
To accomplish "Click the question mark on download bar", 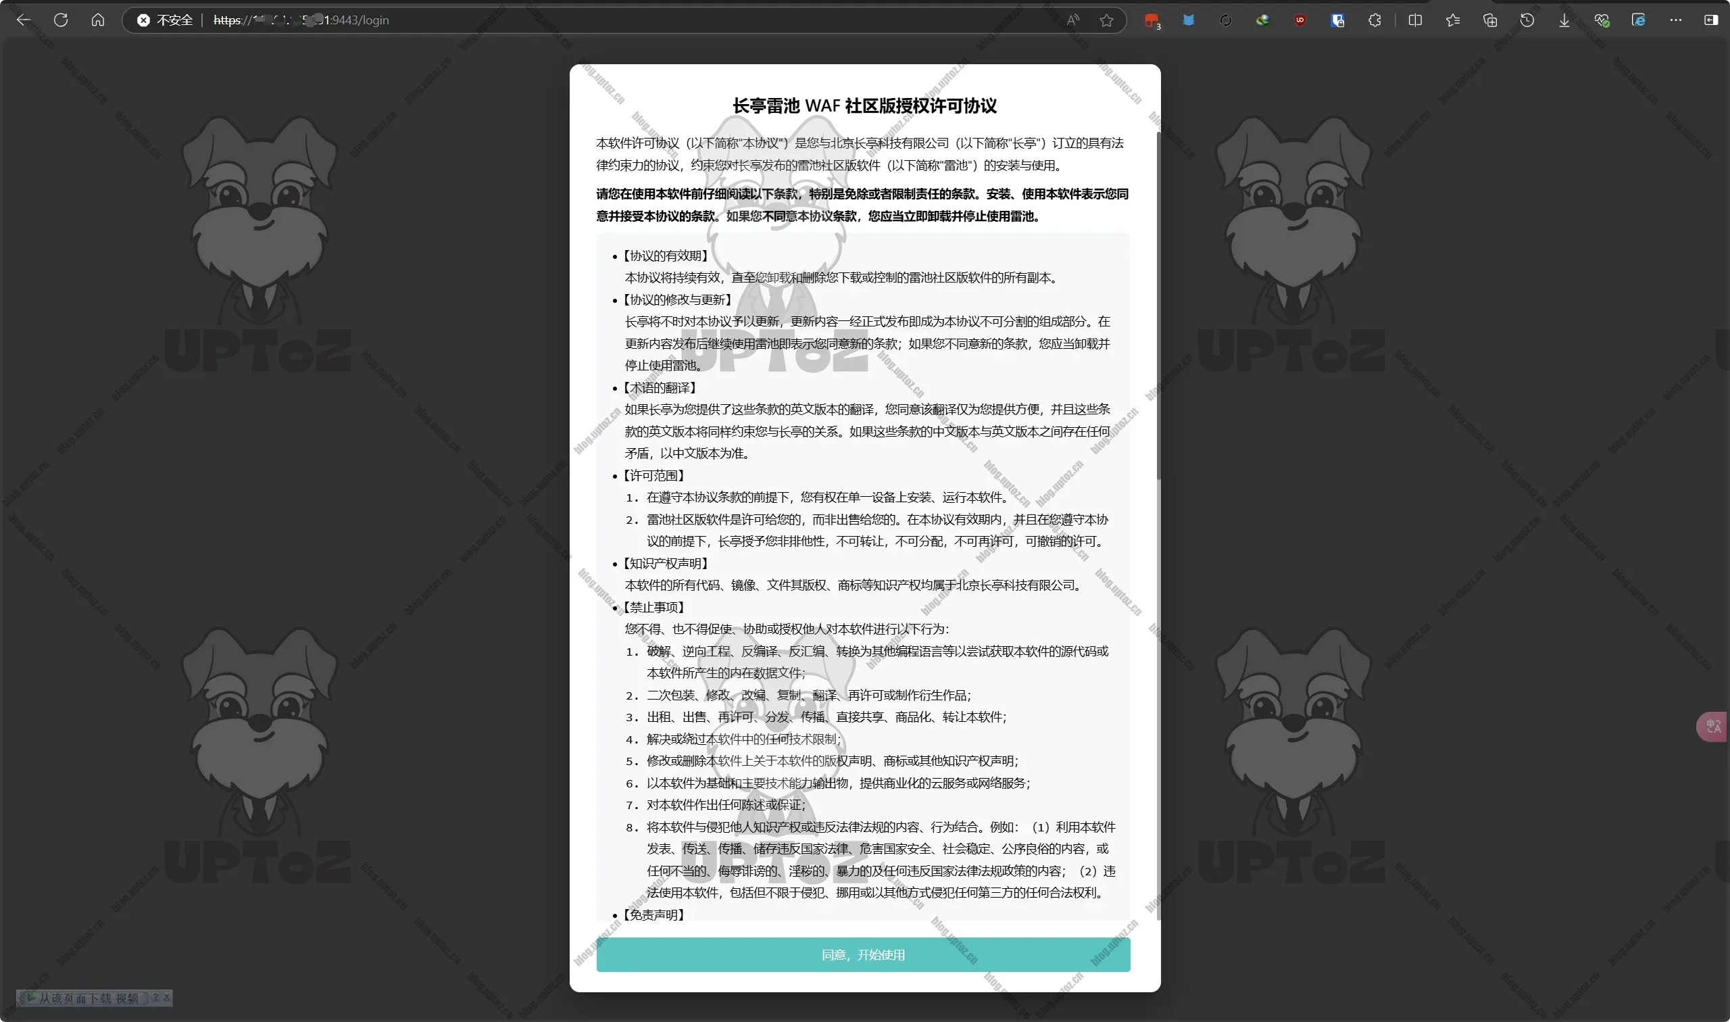I will (x=155, y=997).
